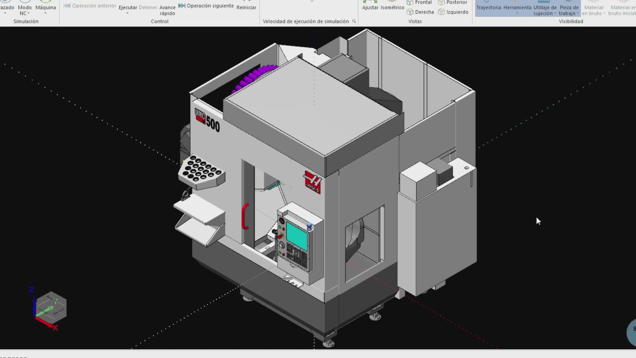Open the Velocidad de ejecución de simulación settings
636x358 pixels.
(x=354, y=21)
